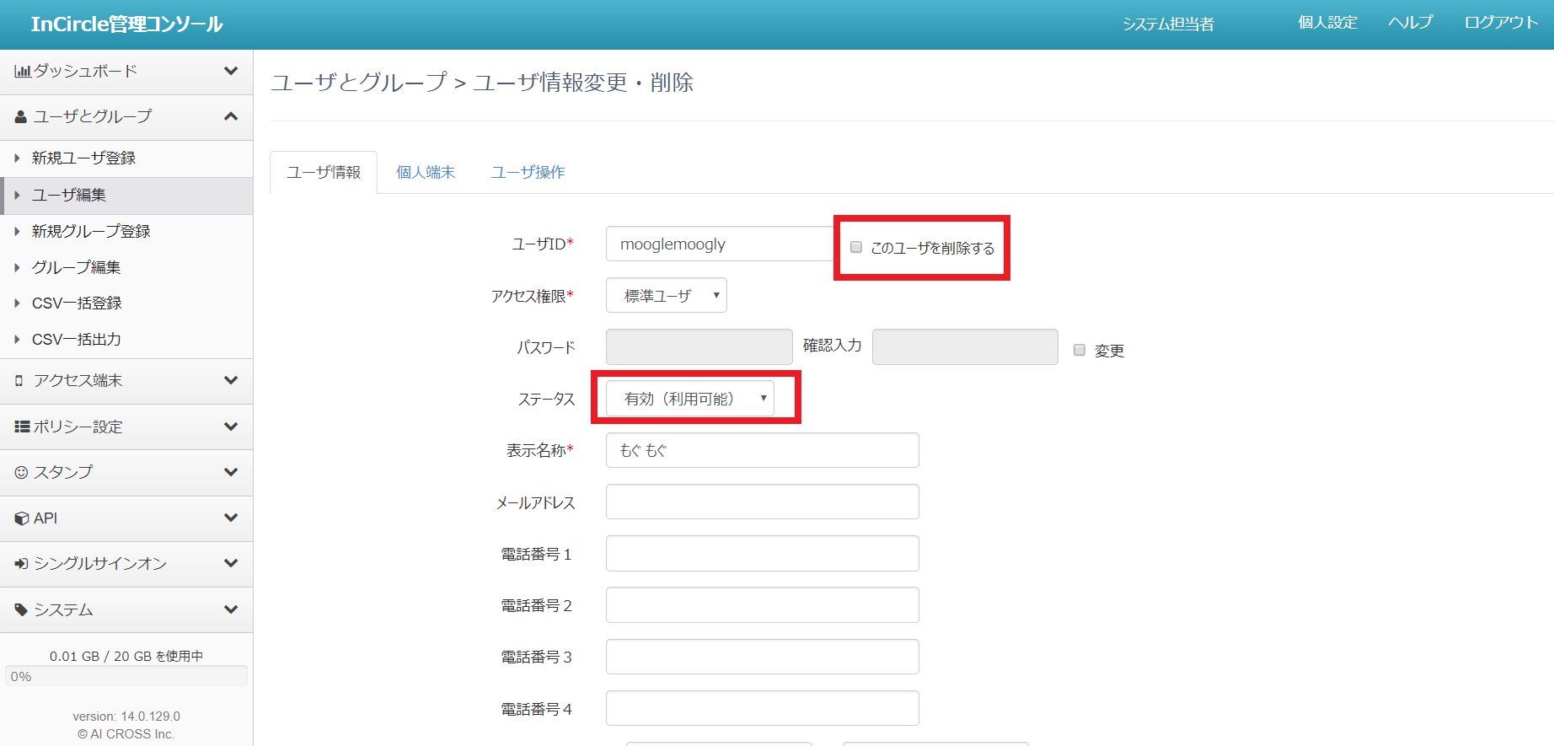Open 個人設定 from the top bar
Viewport: 1554px width, 746px height.
pos(1327,23)
